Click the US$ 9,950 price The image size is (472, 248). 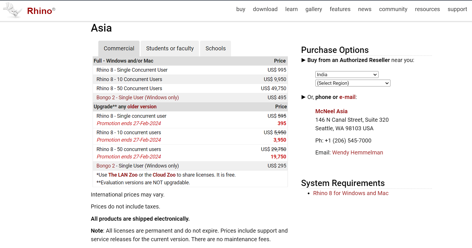point(275,79)
